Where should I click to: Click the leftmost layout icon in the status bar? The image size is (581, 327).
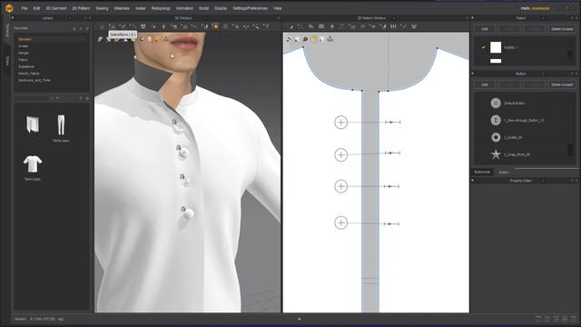[538, 319]
